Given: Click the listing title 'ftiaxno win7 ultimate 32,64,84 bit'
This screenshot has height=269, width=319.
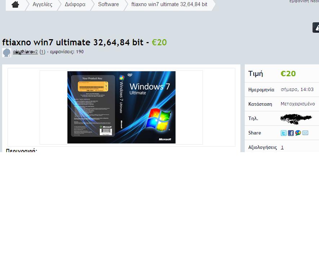Looking at the screenshot, I should tap(73, 42).
